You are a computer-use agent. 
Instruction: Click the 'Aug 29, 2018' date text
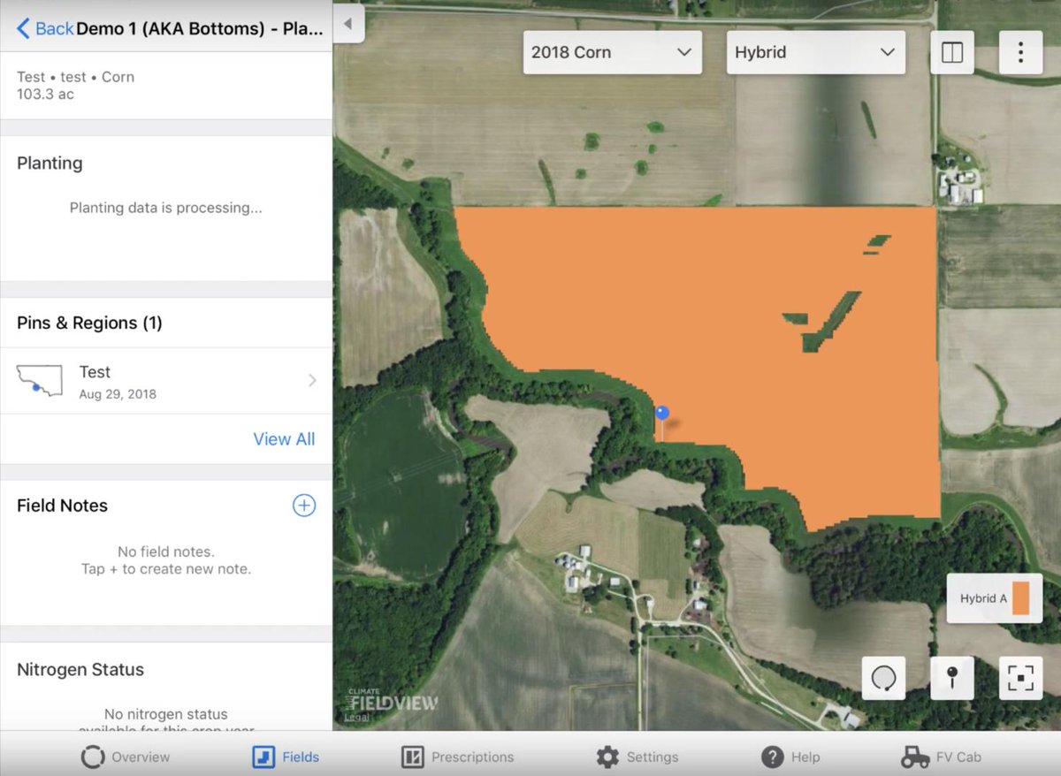coord(118,394)
